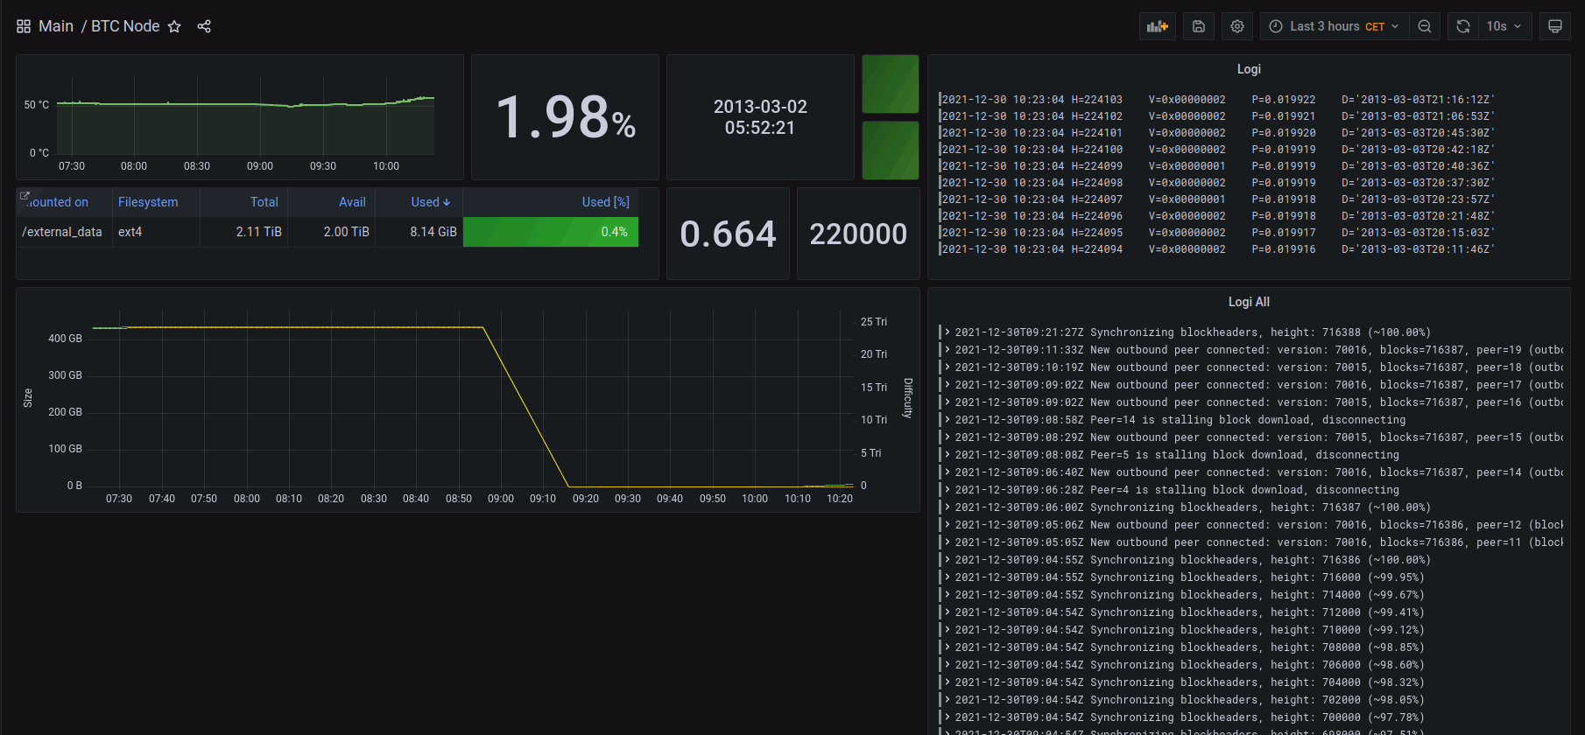This screenshot has width=1585, height=735.
Task: Click the 0.4% green usage bar
Action: (x=550, y=232)
